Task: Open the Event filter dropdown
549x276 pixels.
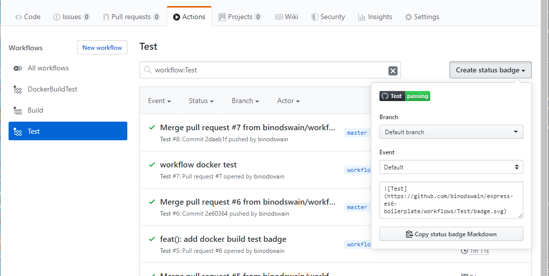Action: (160, 101)
